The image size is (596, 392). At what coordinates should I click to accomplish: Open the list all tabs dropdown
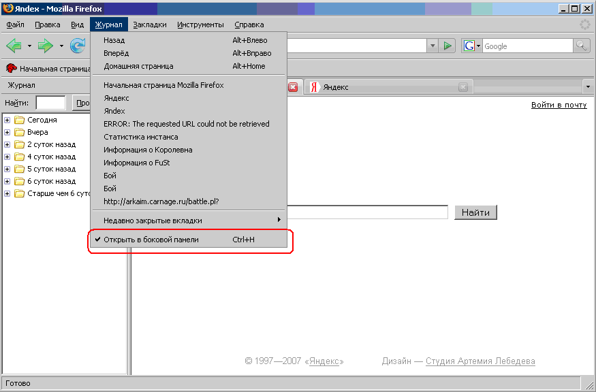tap(588, 87)
